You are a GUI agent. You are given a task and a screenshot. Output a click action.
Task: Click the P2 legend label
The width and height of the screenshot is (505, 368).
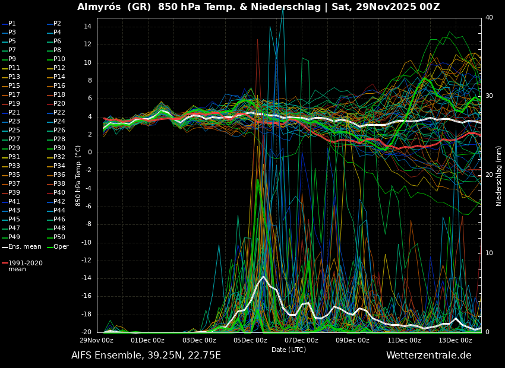pos(57,24)
